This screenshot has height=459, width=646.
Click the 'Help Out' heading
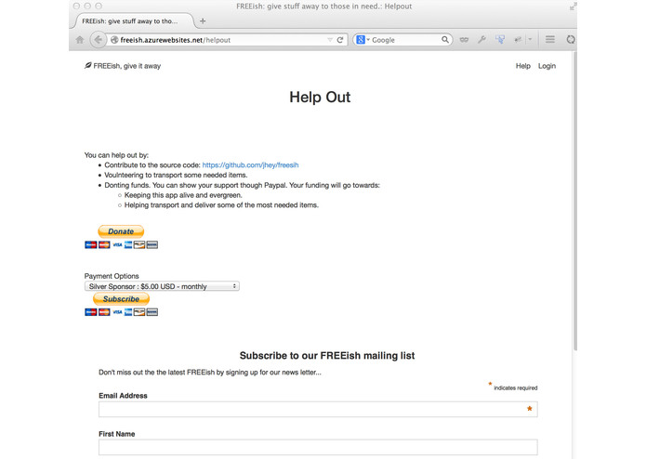click(320, 98)
